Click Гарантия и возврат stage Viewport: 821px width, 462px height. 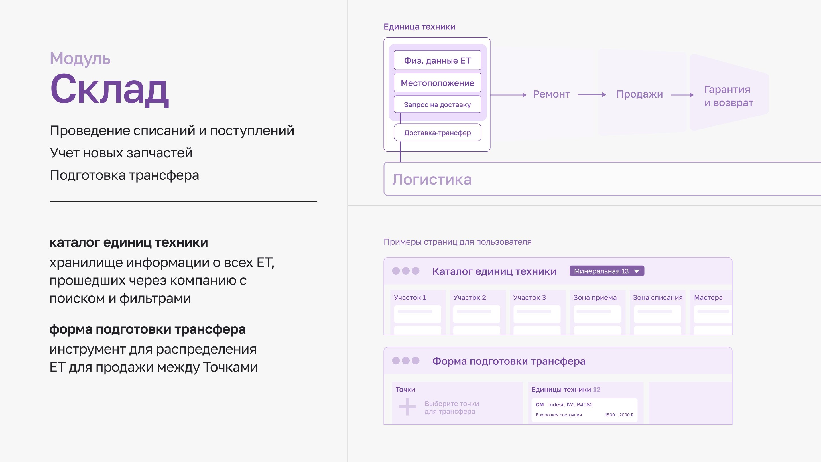tap(729, 96)
